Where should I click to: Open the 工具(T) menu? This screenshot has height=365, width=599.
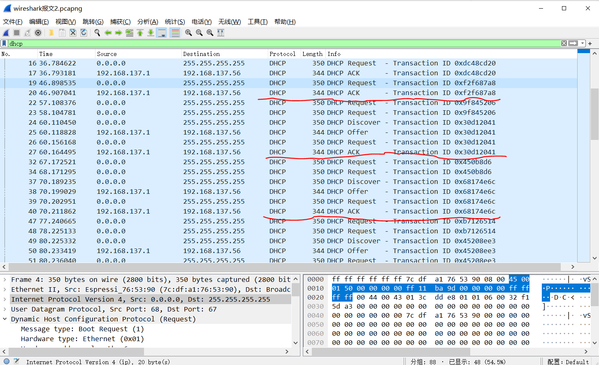(x=258, y=22)
